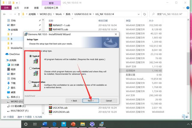This screenshot has width=192, height=128.
Task: Open recent locations dropdown arrow
Action: pyautogui.click(x=15, y=14)
